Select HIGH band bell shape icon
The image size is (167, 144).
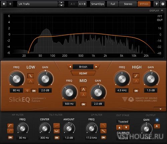136,81
